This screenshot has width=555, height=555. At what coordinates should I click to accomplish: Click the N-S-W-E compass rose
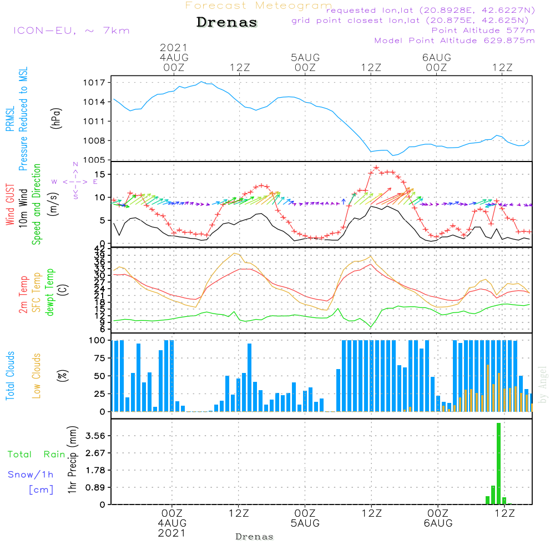[x=75, y=181]
